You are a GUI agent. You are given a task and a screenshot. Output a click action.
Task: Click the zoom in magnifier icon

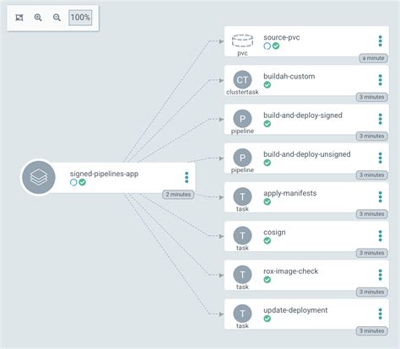(38, 18)
